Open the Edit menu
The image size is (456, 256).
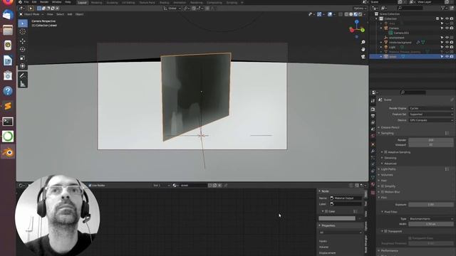pyautogui.click(x=34, y=2)
